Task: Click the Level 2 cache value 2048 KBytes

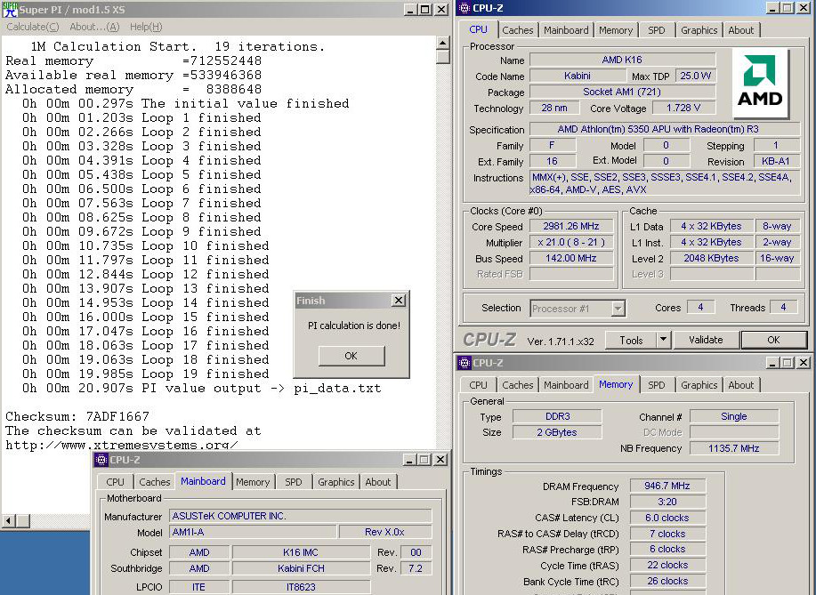Action: pos(711,259)
